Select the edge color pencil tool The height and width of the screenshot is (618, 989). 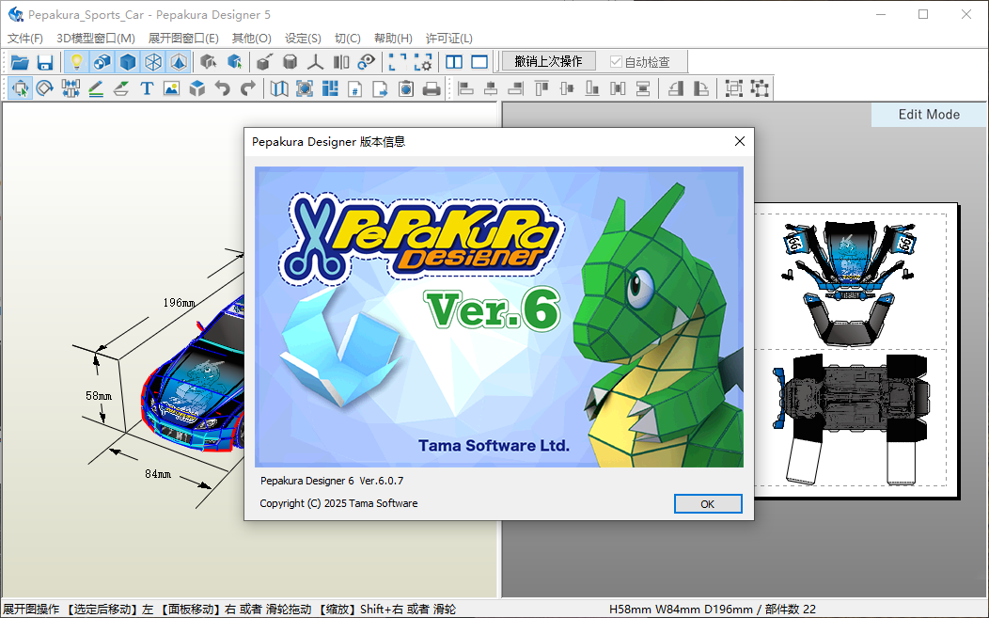(x=96, y=88)
